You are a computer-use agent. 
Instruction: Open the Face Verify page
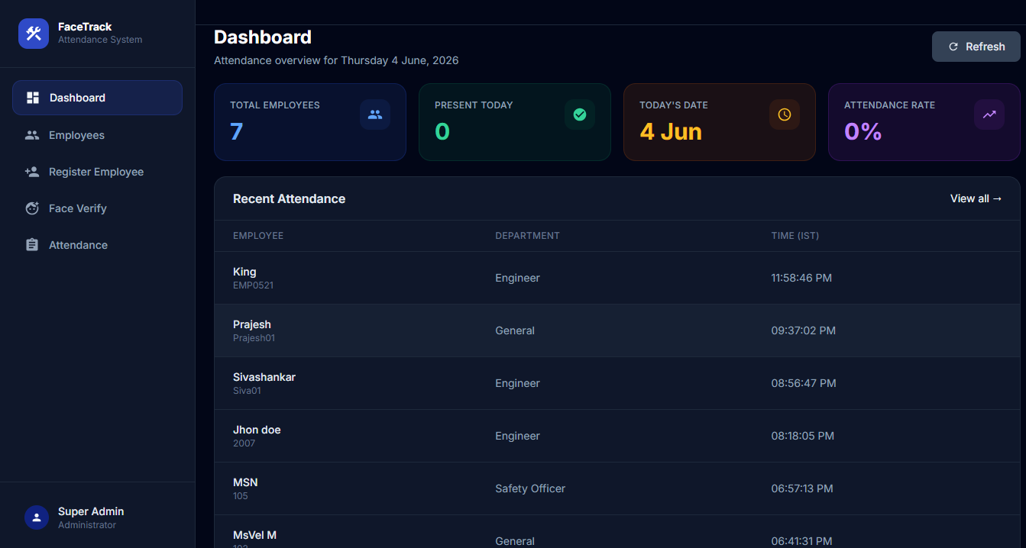(x=97, y=208)
